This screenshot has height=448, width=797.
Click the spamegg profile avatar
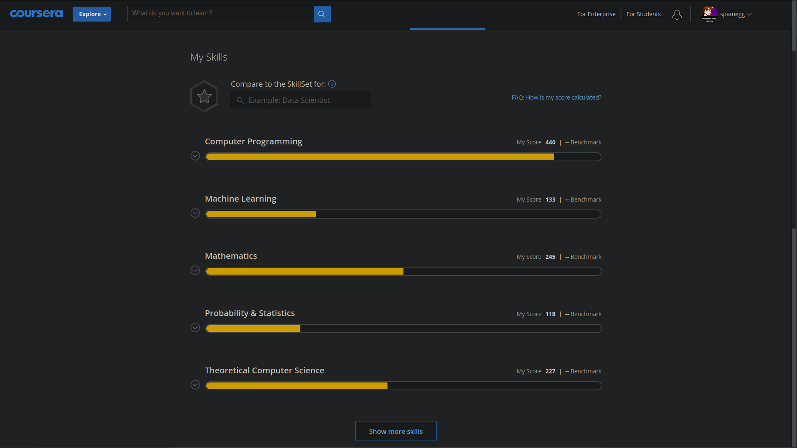click(709, 14)
